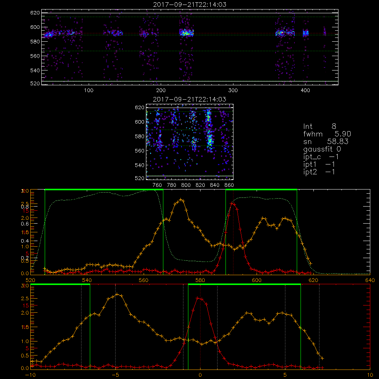Click the timestamp title above the top spectrogram
The height and width of the screenshot is (379, 379).
(x=190, y=5)
